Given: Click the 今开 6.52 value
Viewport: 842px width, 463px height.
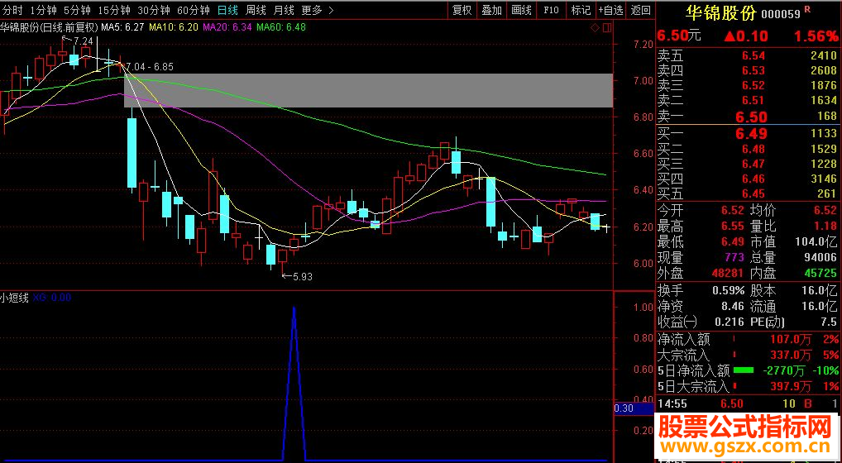Looking at the screenshot, I should pos(733,210).
